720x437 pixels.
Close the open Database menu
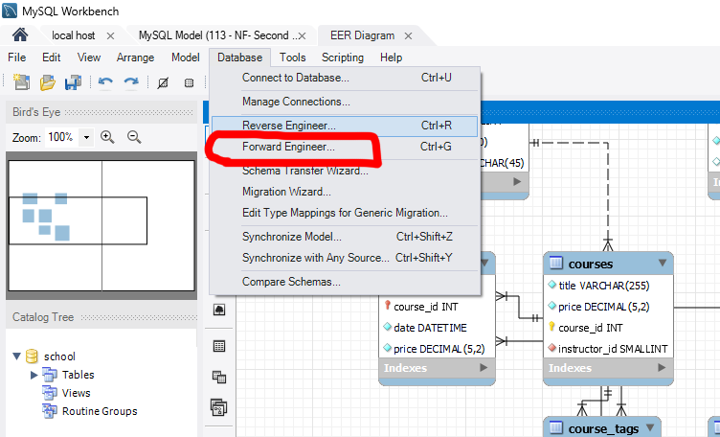(x=239, y=57)
